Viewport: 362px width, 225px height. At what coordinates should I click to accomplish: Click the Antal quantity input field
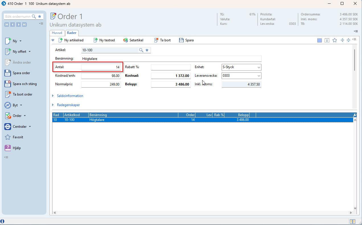101,67
